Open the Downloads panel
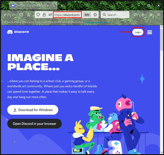The height and width of the screenshot is (155, 164). click(x=143, y=15)
